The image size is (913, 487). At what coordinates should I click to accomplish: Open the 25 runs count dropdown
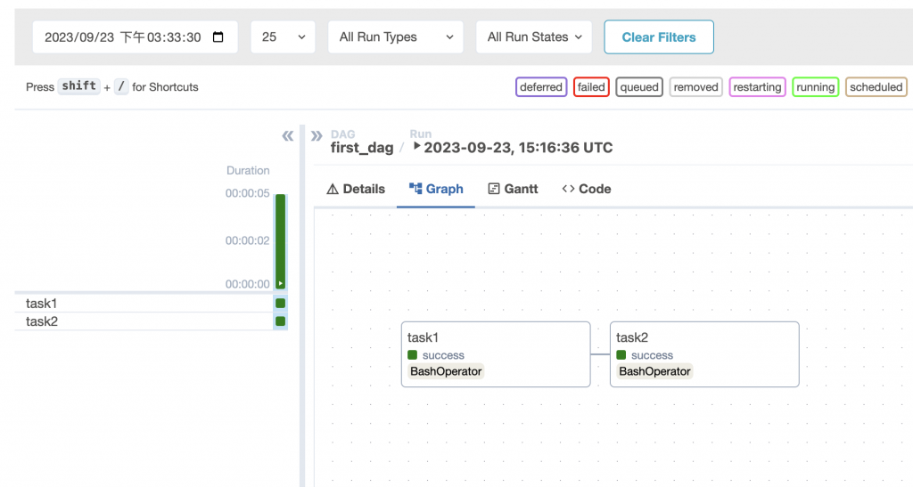283,37
